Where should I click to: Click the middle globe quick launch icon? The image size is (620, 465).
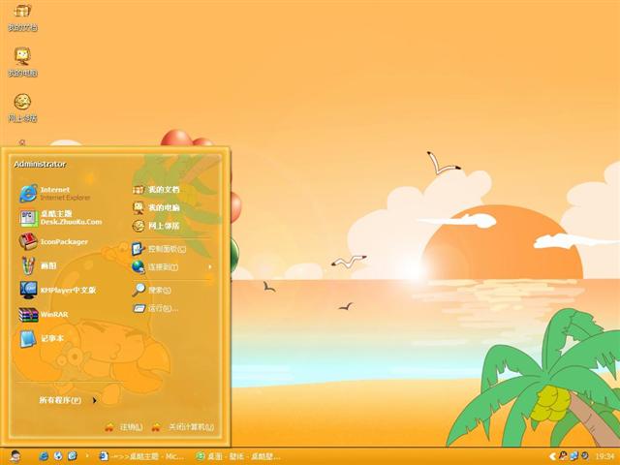[58, 456]
